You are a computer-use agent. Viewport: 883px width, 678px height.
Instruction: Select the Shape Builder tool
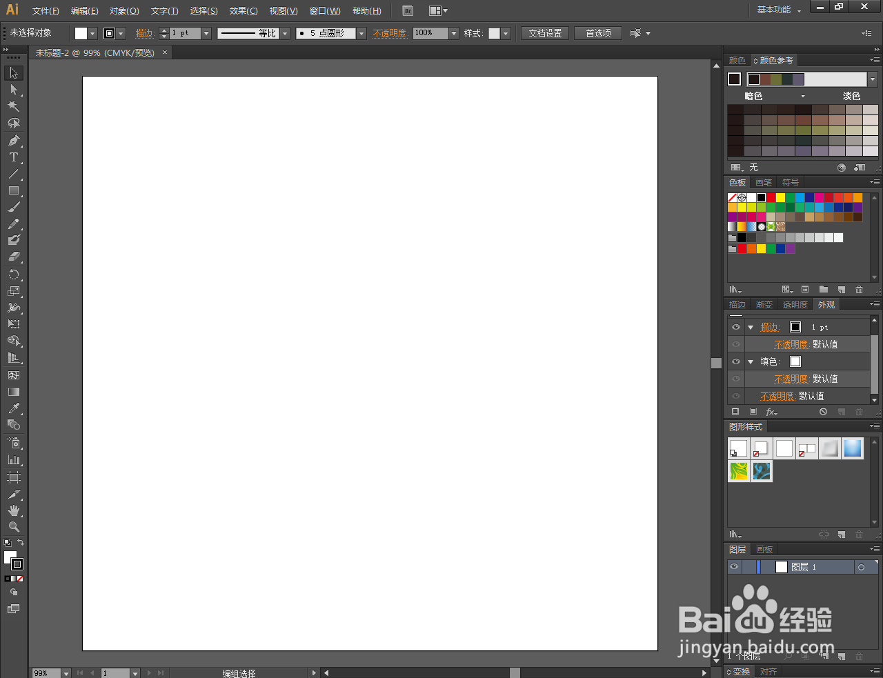coord(13,341)
